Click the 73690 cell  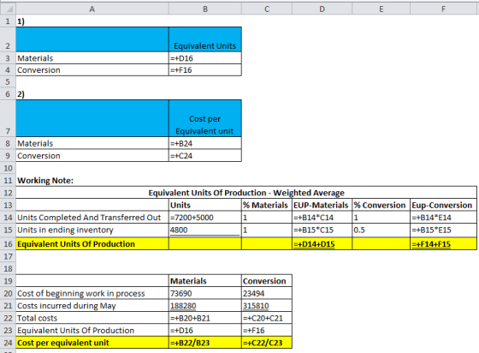(205, 293)
